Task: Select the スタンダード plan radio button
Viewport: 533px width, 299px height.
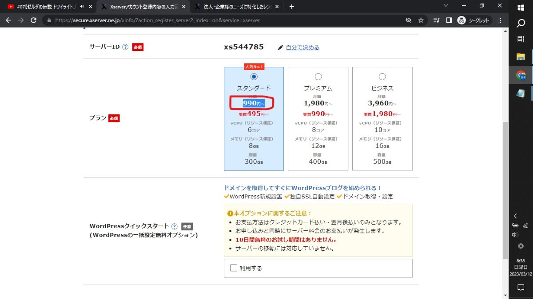Action: pyautogui.click(x=254, y=76)
